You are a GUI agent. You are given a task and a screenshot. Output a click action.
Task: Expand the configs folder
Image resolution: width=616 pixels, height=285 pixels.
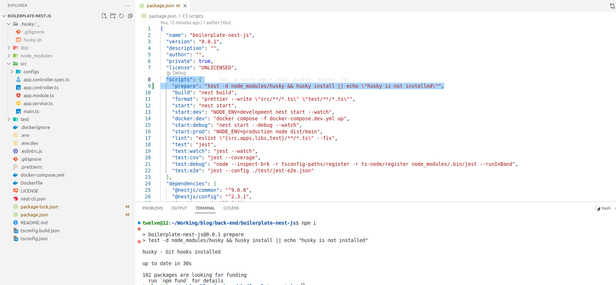[31, 72]
